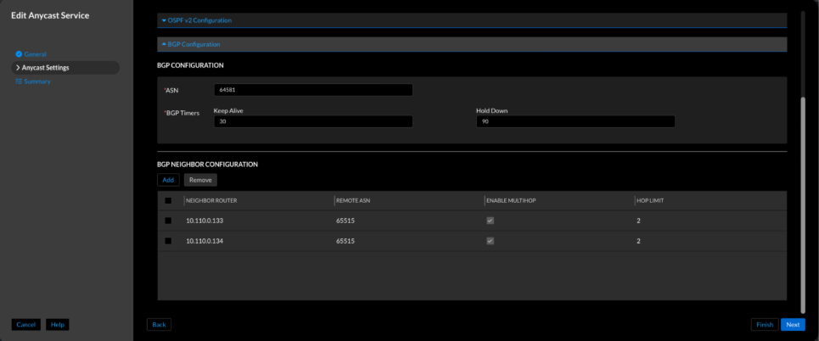
Task: Collapse the BGP Configuration section
Action: (472, 44)
